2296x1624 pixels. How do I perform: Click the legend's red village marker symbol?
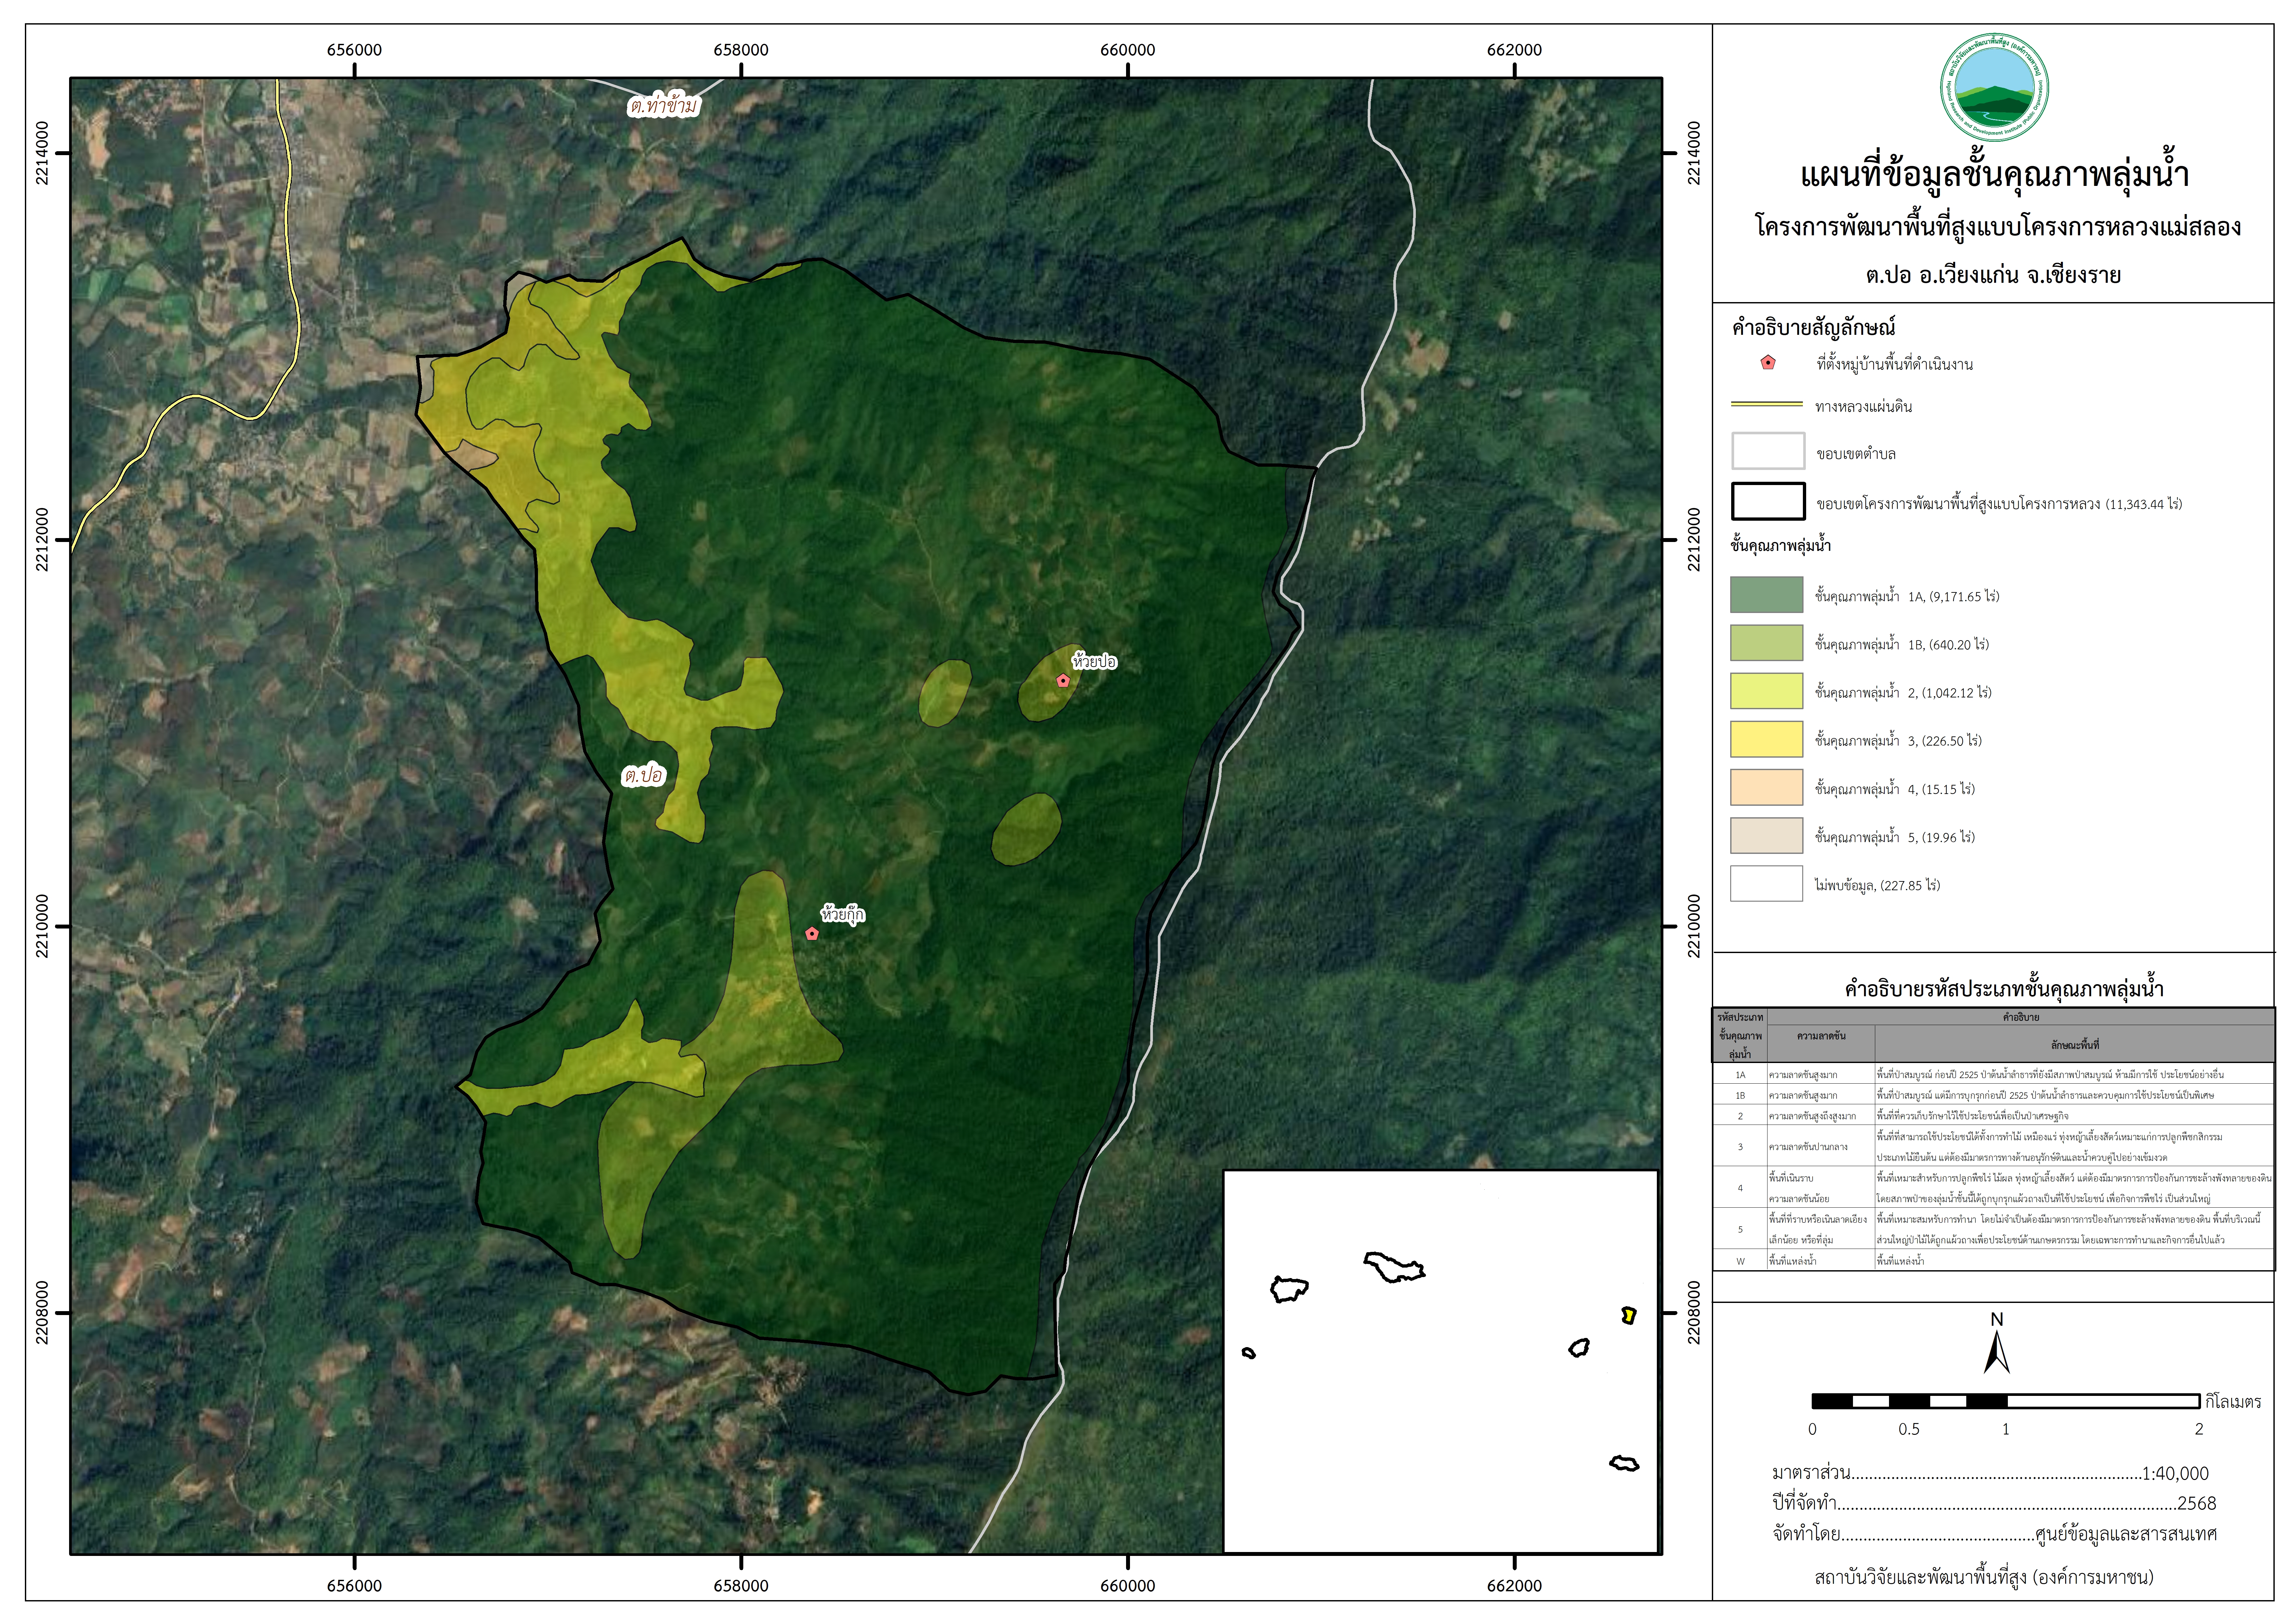[x=1768, y=363]
